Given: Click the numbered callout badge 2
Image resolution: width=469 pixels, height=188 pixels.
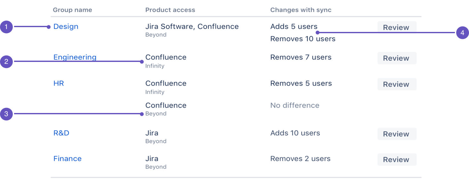Looking at the screenshot, I should (x=6, y=62).
